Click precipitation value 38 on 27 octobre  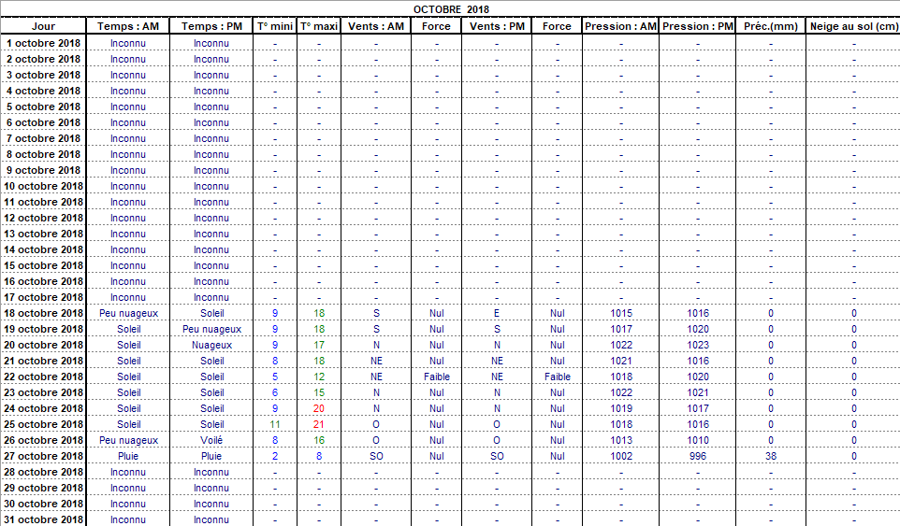coord(771,456)
